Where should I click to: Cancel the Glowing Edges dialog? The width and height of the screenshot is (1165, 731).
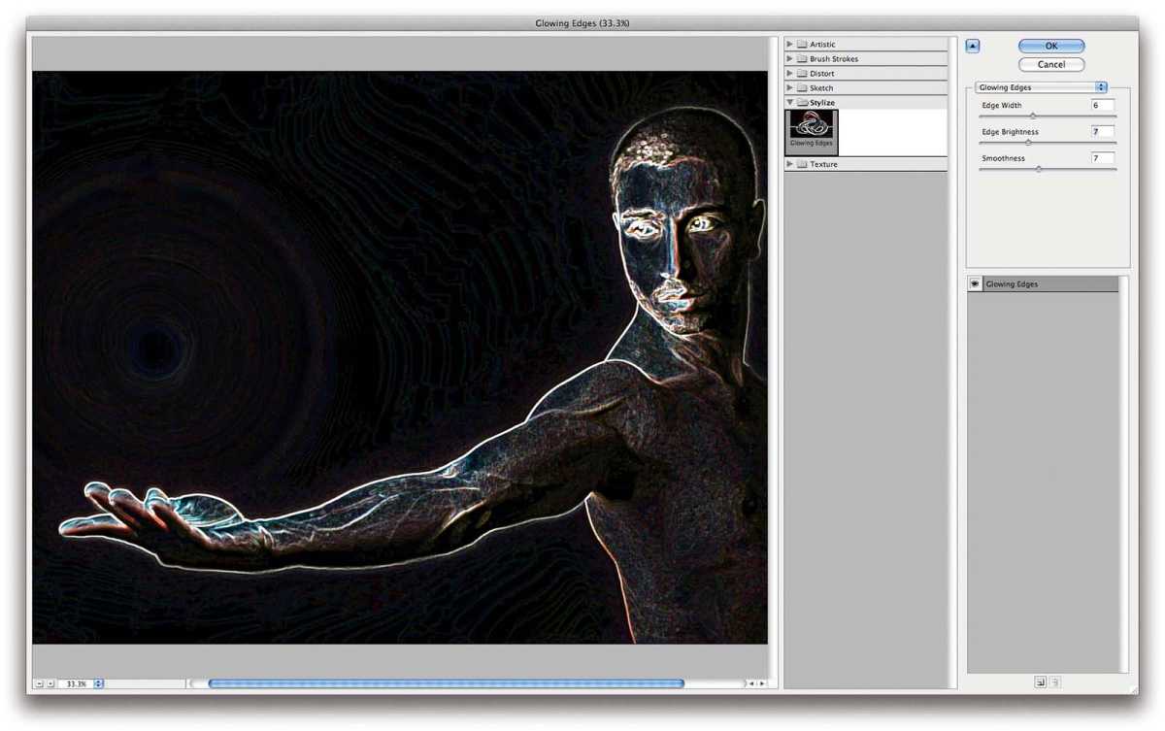click(1050, 64)
